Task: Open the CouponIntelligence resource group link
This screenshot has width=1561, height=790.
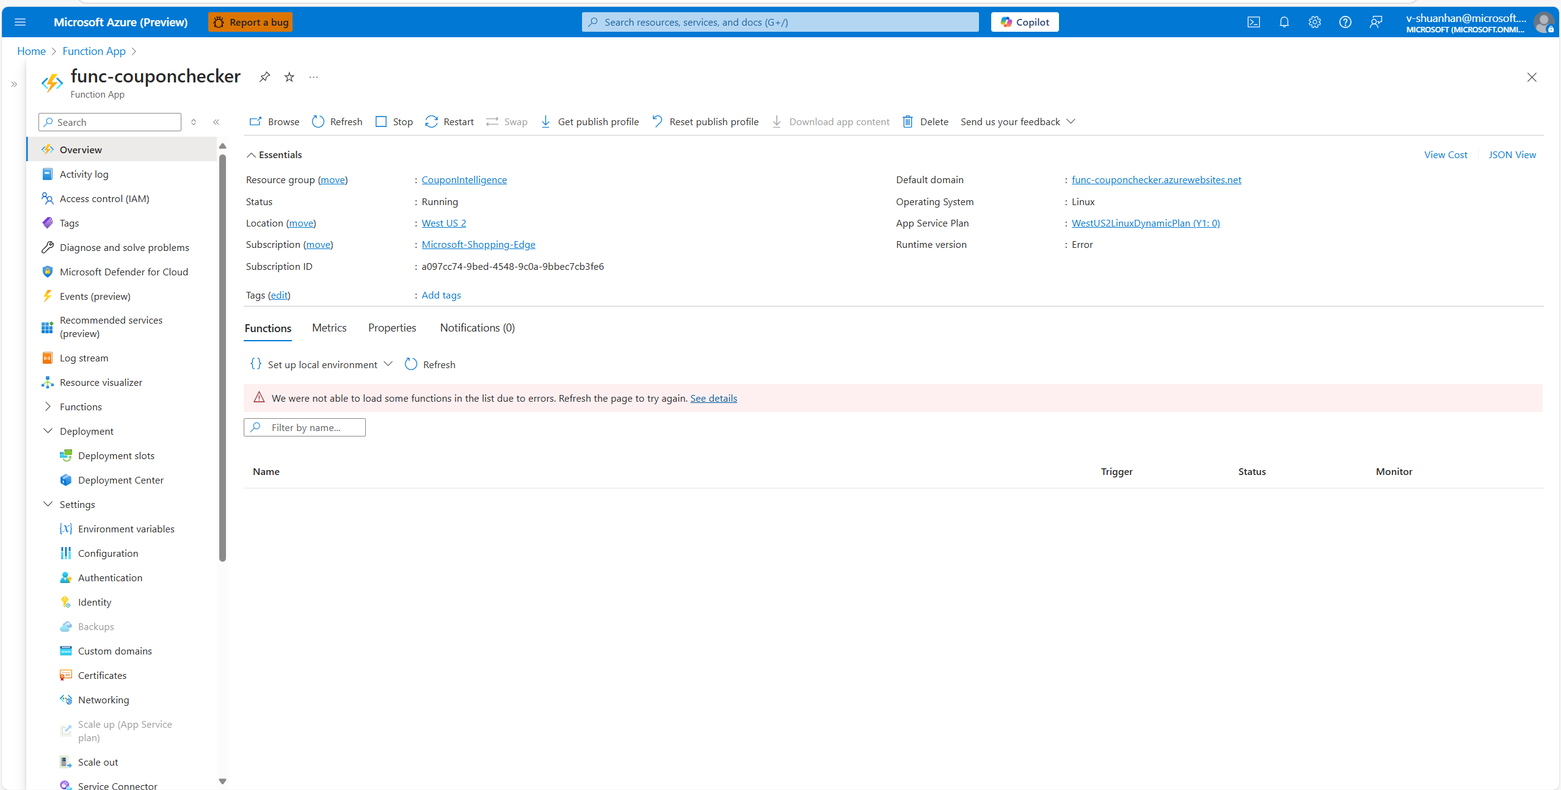Action: tap(464, 179)
